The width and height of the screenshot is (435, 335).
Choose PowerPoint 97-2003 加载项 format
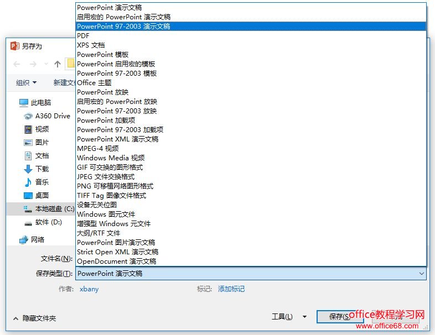click(x=251, y=130)
